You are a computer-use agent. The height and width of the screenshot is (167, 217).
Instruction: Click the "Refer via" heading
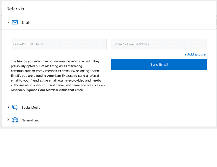(15, 9)
